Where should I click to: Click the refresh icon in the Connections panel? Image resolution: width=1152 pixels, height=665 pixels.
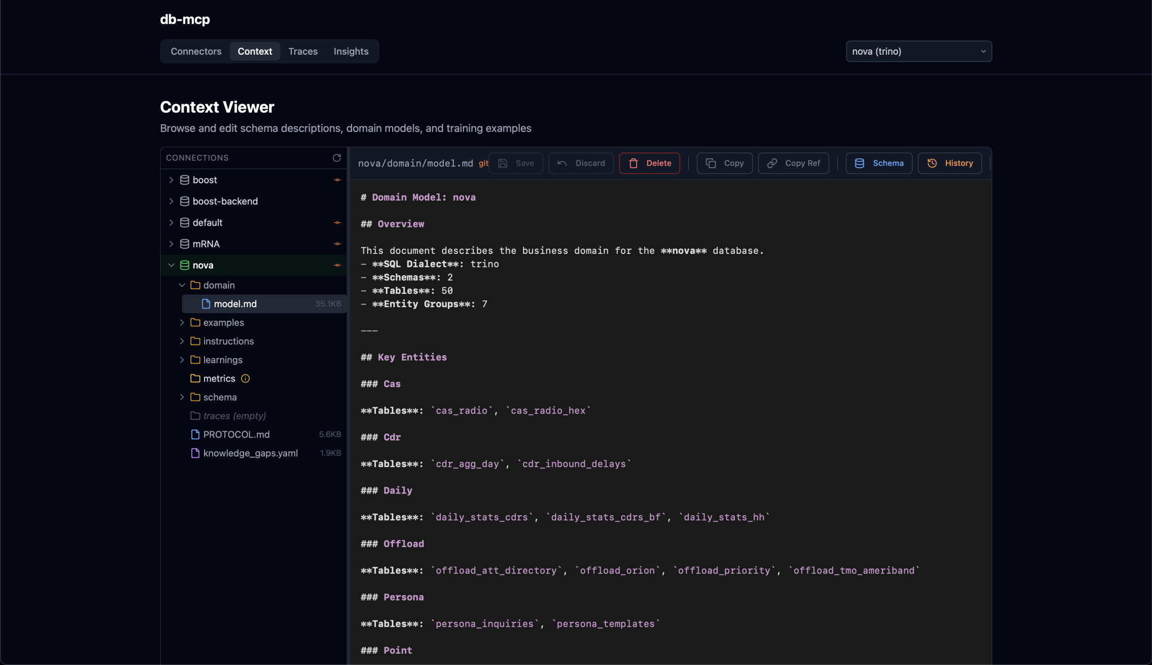click(336, 157)
